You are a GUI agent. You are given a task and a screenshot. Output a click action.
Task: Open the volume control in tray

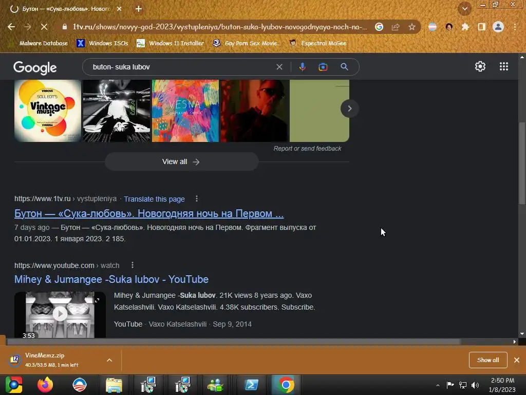[475, 385]
